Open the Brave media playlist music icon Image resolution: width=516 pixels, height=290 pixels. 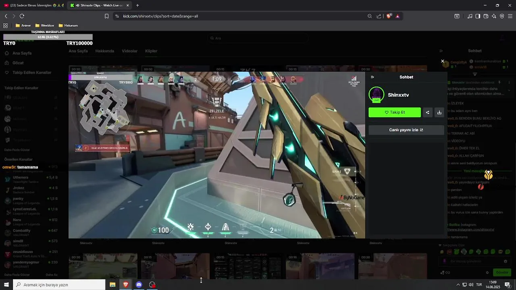pyautogui.click(x=470, y=16)
